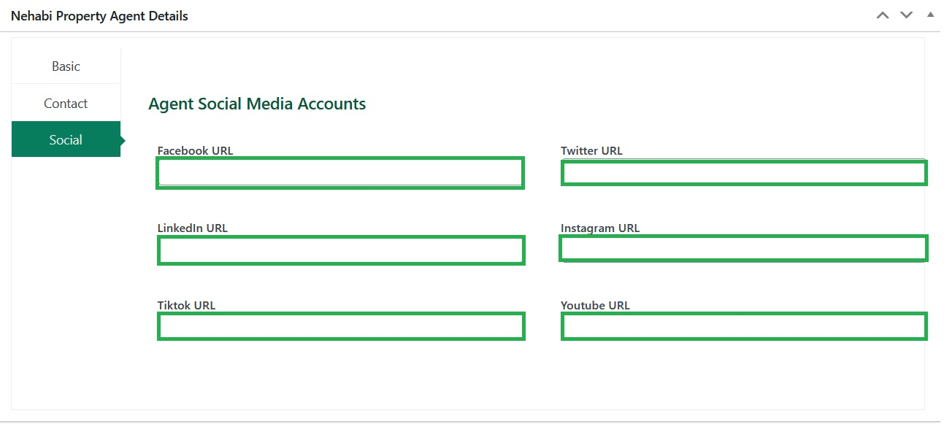Click the LinkedIn URL label text
Image resolution: width=944 pixels, height=424 pixels.
193,228
